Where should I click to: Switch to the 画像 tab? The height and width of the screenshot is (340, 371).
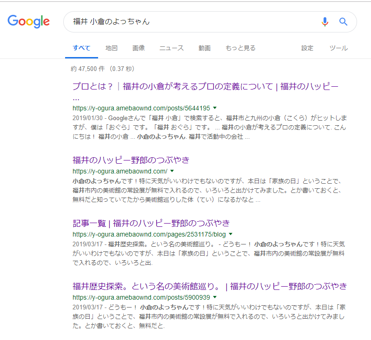pyautogui.click(x=139, y=48)
